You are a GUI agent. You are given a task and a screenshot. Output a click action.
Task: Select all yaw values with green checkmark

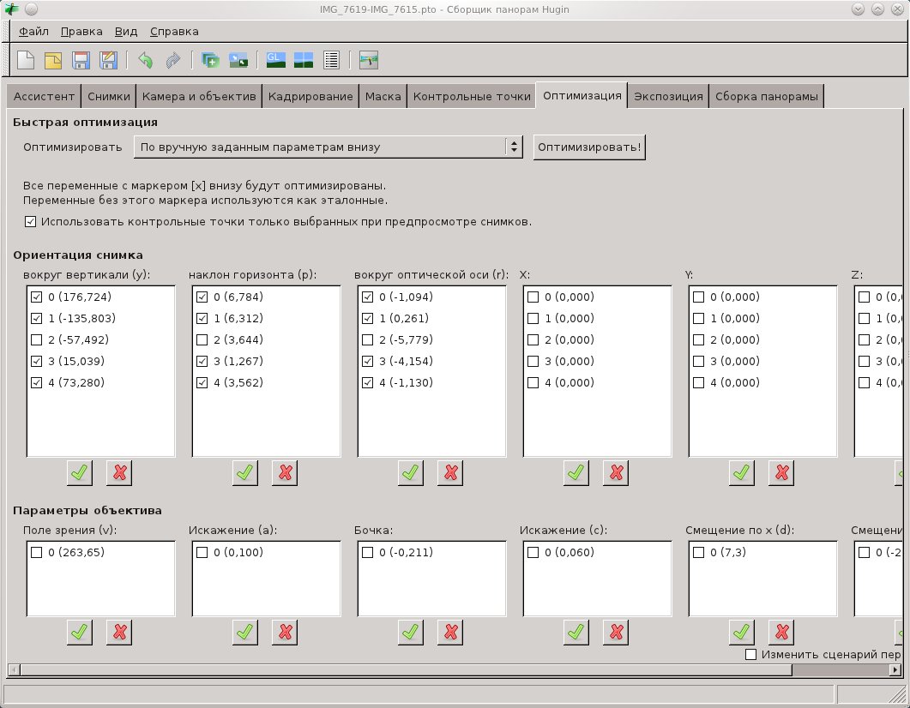pos(79,471)
